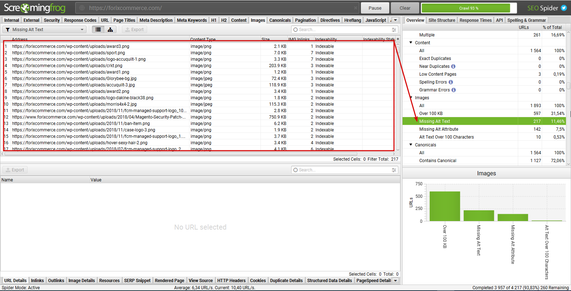571x291 pixels.
Task: Switch to the Canonicals tab
Action: (280, 20)
